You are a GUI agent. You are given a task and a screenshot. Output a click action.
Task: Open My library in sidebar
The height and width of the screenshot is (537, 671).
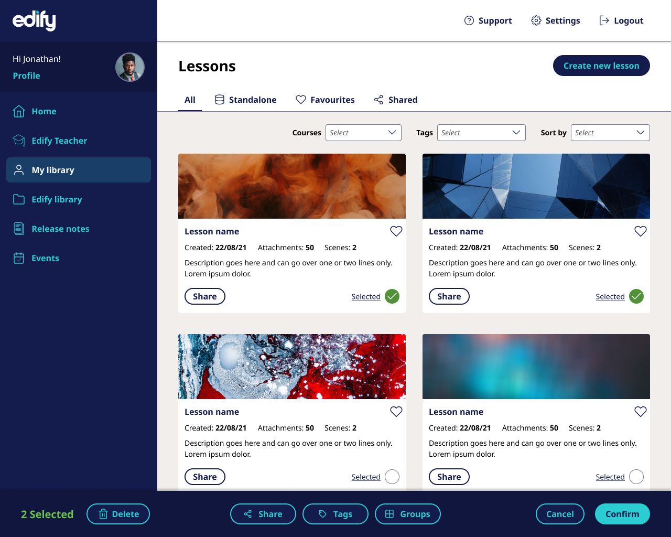79,170
